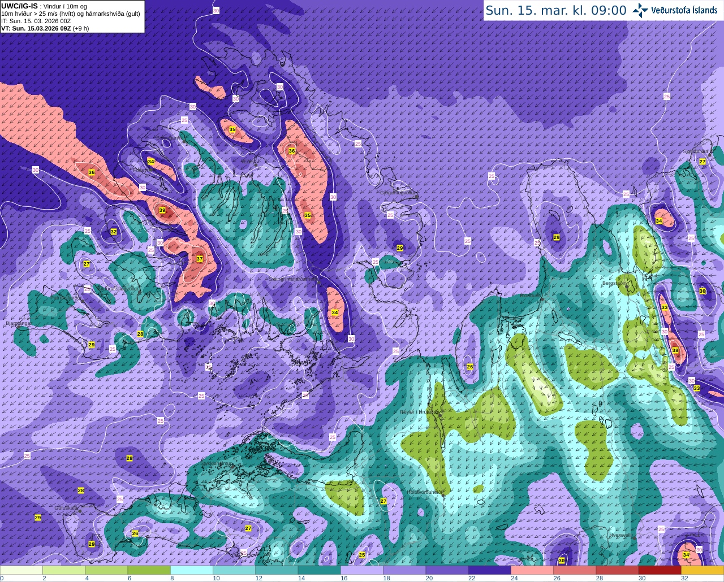The image size is (724, 582).
Task: Click the yellow 37 gust marker
Action: [x=200, y=259]
